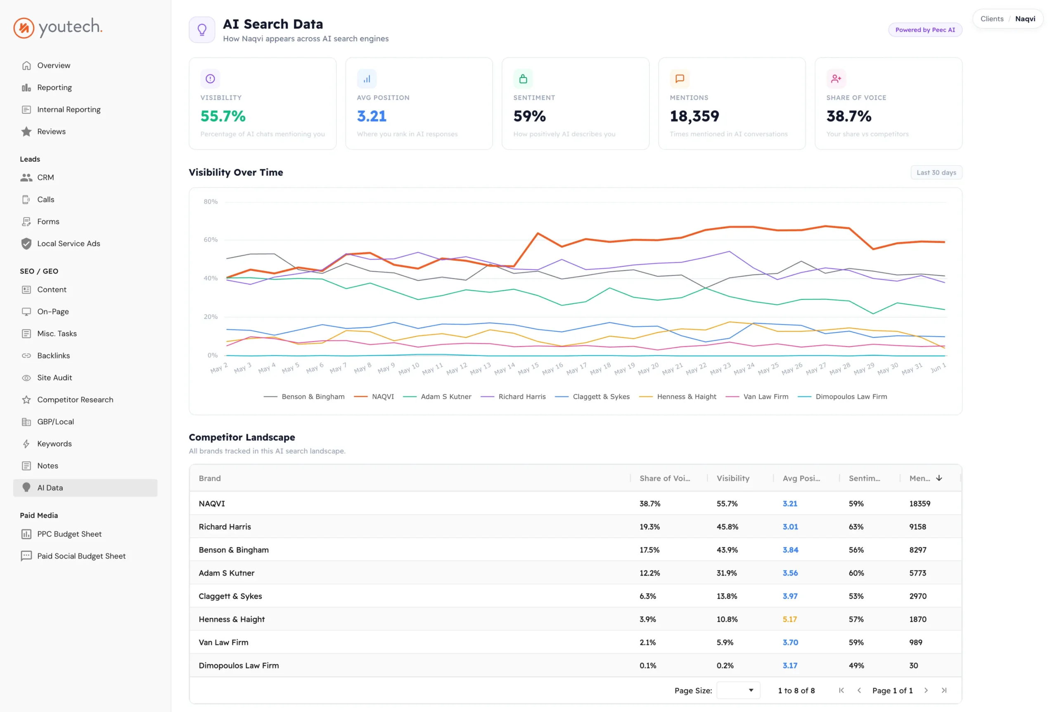Click the Local Service Ads shield icon

[26, 243]
